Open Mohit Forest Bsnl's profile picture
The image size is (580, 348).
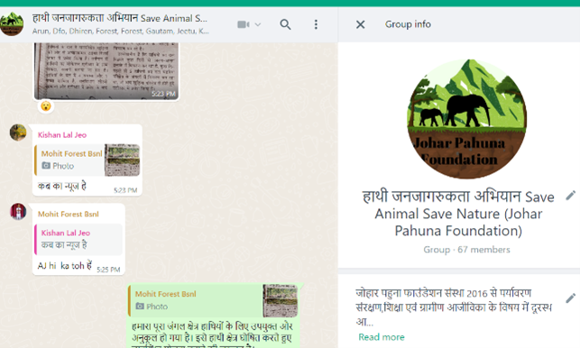coord(18,212)
